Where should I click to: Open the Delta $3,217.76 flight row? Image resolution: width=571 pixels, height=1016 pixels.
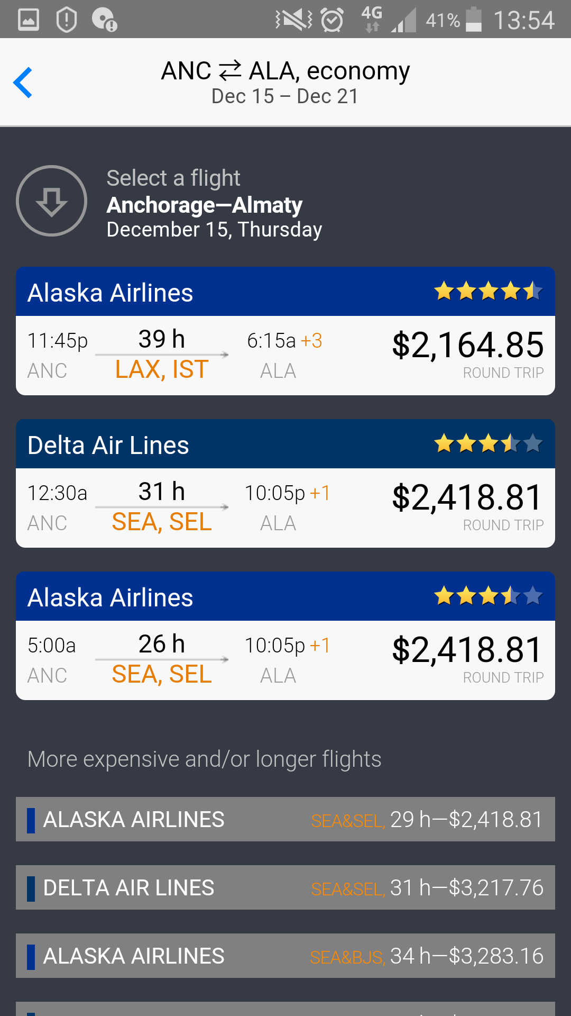(x=285, y=887)
